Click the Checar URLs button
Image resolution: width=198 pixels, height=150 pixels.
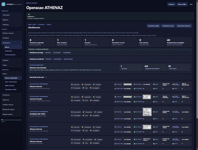click(182, 4)
